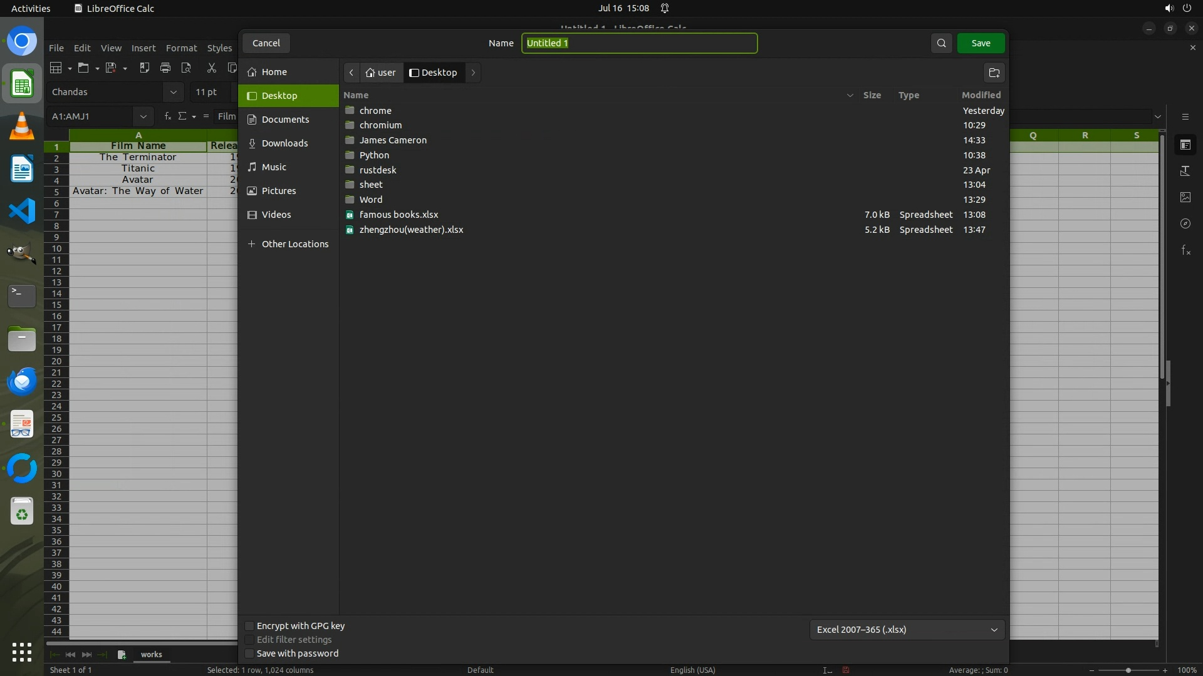Expand the Name Box cell range dropdown
The height and width of the screenshot is (676, 1203).
143,116
